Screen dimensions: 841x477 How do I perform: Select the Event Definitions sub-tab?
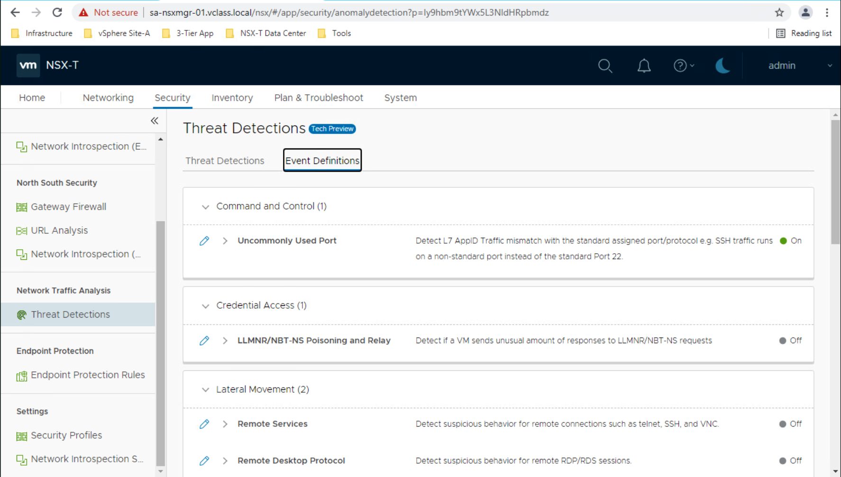pos(322,160)
